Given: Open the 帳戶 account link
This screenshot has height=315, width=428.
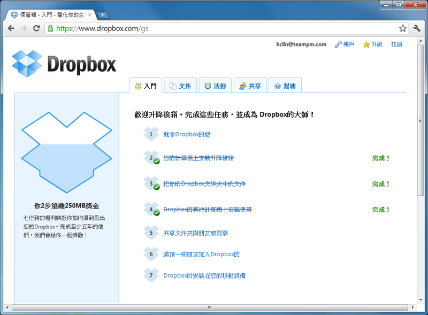Looking at the screenshot, I should (x=349, y=44).
